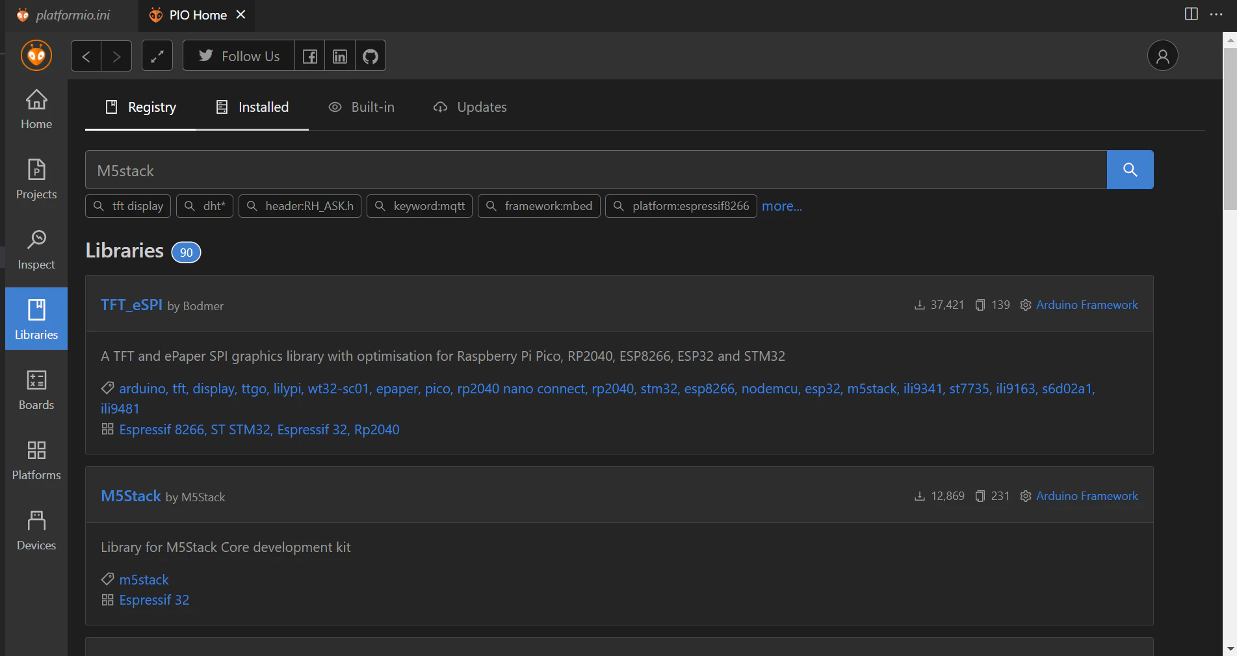This screenshot has height=656, width=1237.
Task: Click the 'm5stack' tag on M5Stack card
Action: click(x=144, y=579)
